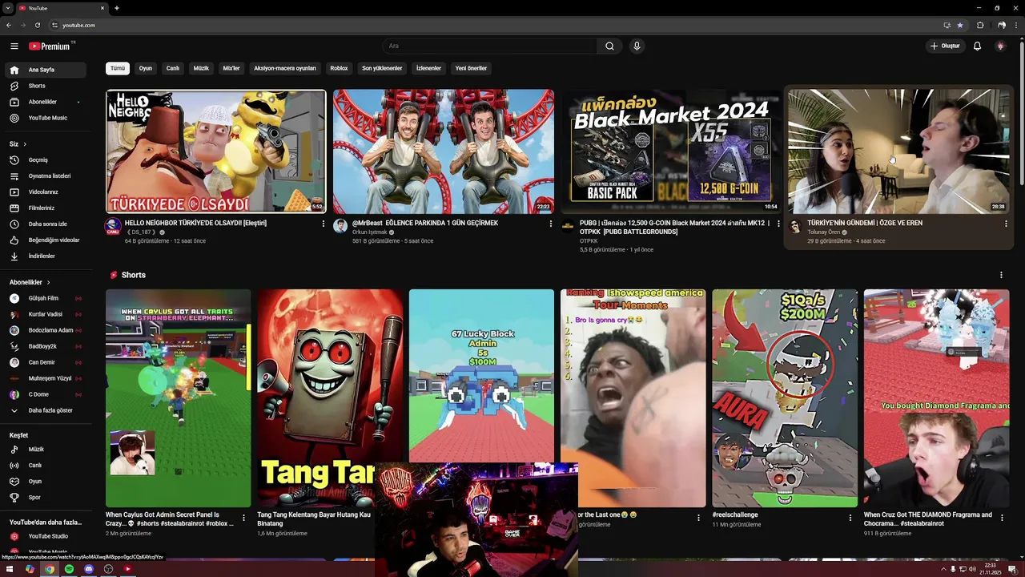Open C Dome channel
The width and height of the screenshot is (1025, 577).
click(x=45, y=394)
